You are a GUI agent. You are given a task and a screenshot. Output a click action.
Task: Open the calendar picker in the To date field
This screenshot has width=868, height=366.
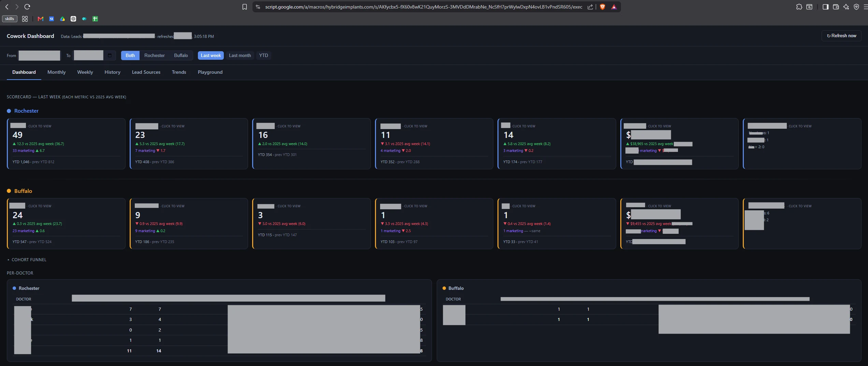[110, 55]
